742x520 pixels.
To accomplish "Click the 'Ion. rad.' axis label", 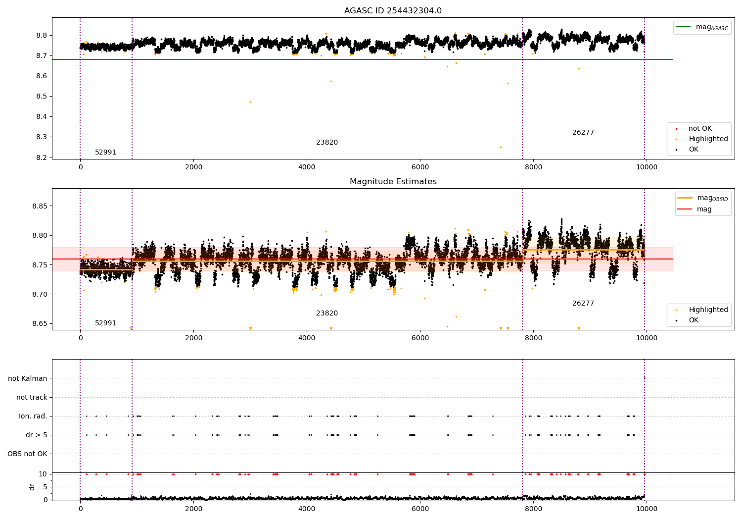I will (x=33, y=416).
